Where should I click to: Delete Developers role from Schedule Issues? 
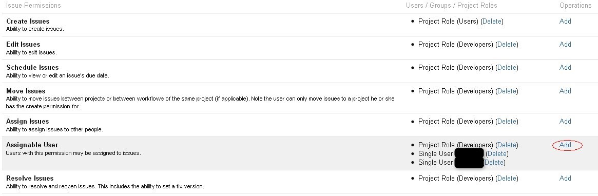[507, 68]
